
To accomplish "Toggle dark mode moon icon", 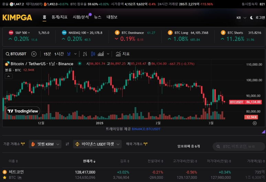I will coord(252,18).
